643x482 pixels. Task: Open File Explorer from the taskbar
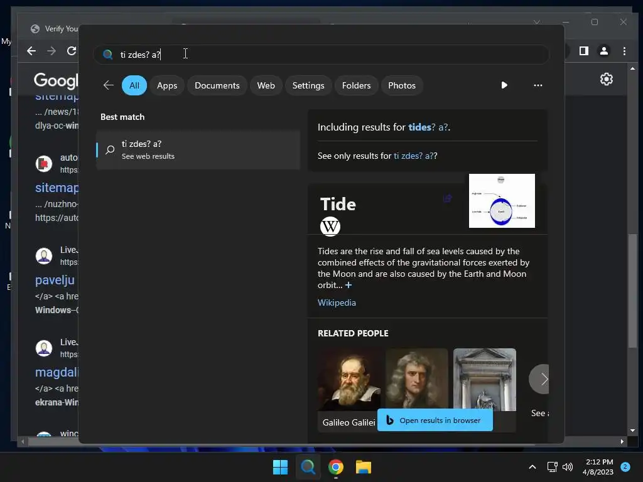[x=364, y=467]
